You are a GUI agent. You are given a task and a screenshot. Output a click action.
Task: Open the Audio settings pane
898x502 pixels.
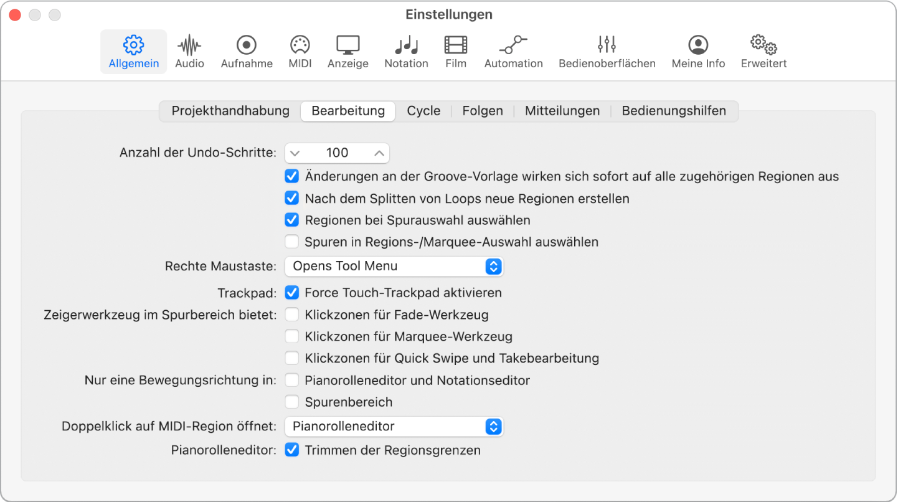(189, 51)
